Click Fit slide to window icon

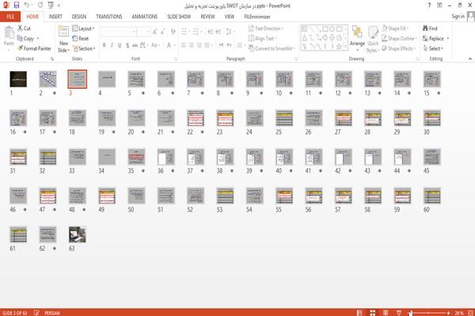[x=470, y=313]
